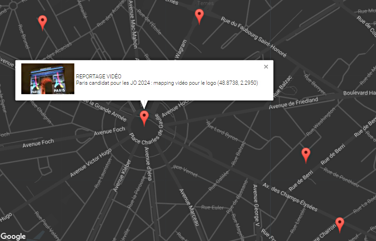Click the Avenue Kléber street label

tap(122, 176)
